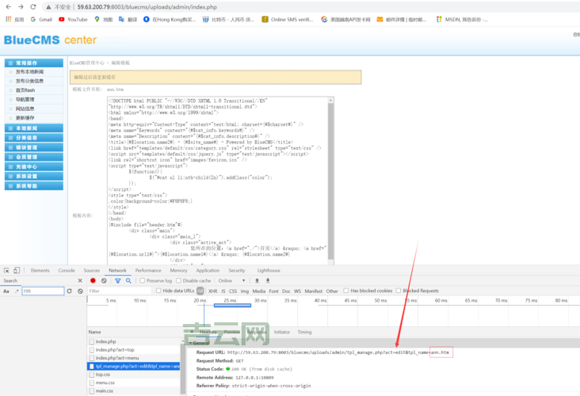
Task: Open the Online throttling dropdown
Action: (x=231, y=280)
